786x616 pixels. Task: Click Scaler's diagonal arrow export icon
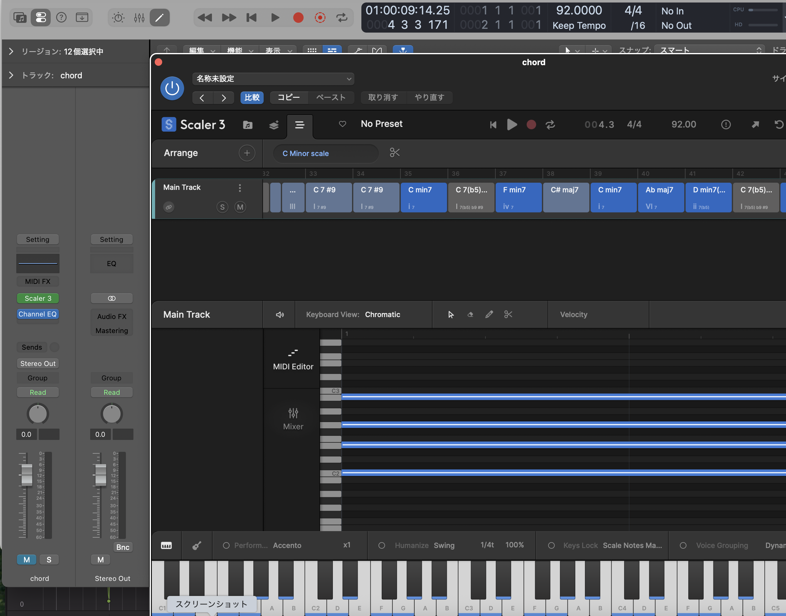755,124
